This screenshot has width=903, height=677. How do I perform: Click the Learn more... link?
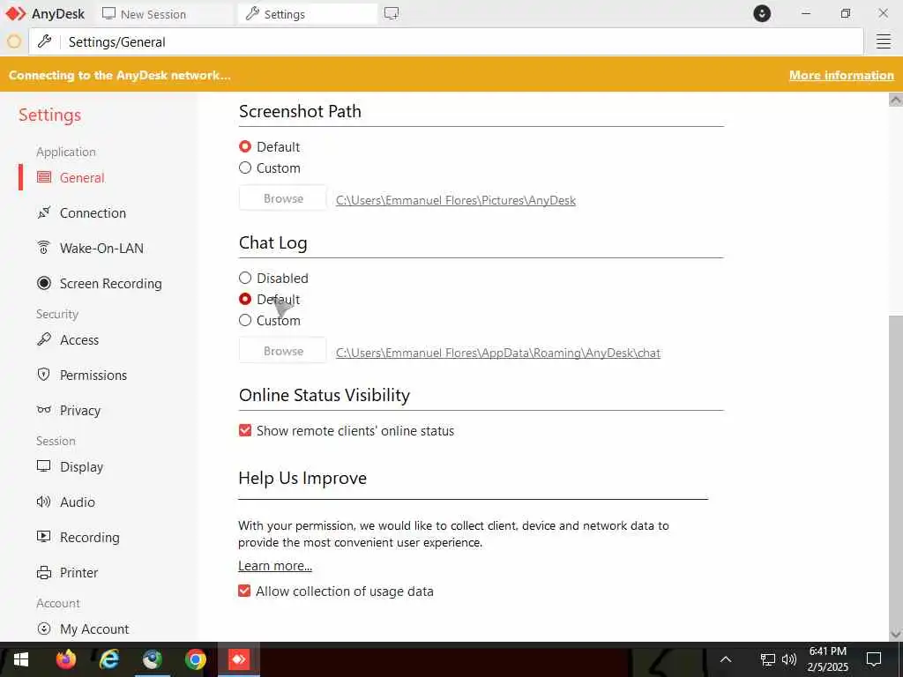[275, 565]
